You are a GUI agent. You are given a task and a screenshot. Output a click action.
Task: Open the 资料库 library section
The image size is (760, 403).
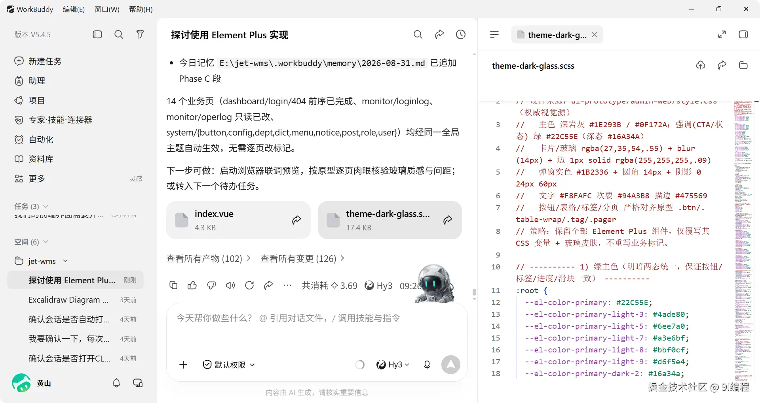tap(34, 159)
